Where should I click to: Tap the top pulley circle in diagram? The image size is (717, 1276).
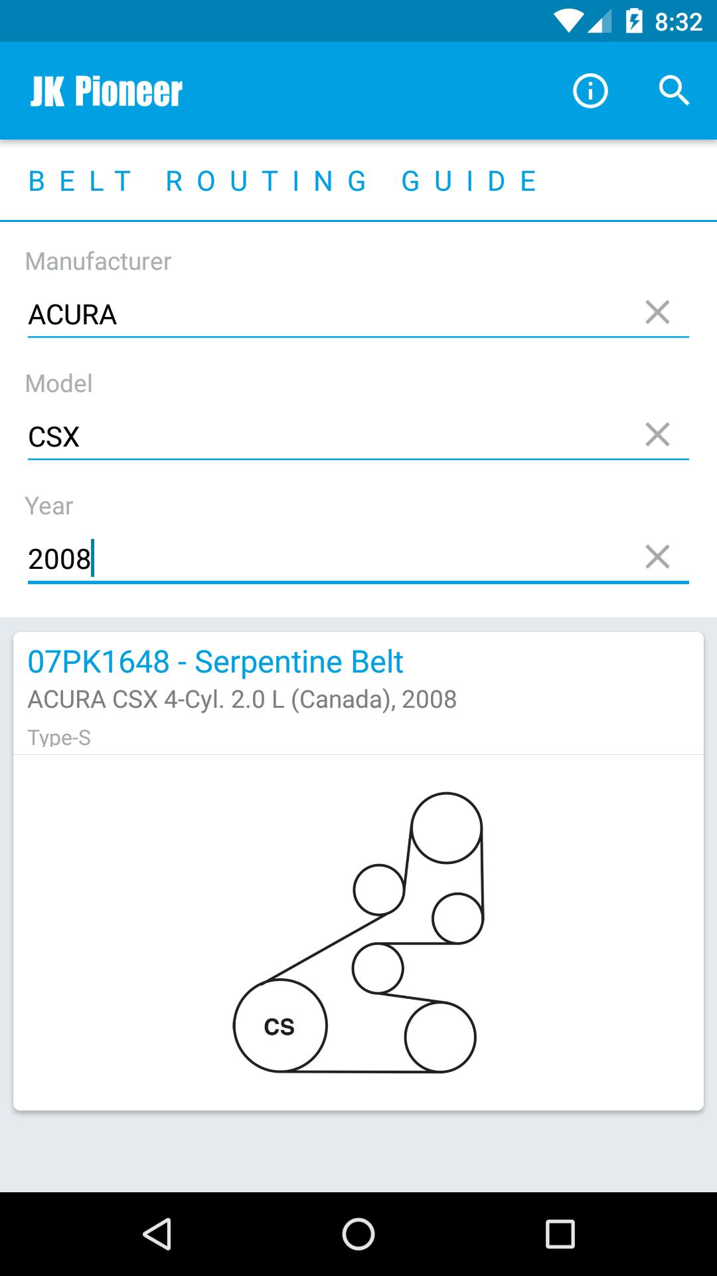(x=446, y=828)
